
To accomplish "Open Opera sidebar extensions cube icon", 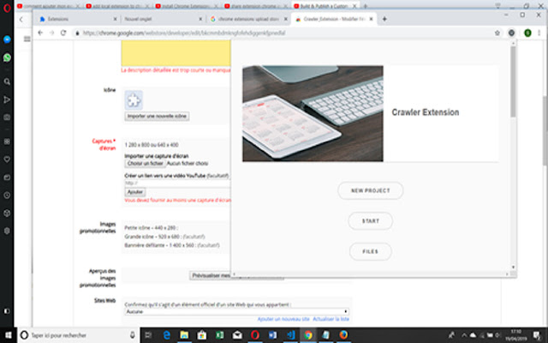I will (x=7, y=214).
